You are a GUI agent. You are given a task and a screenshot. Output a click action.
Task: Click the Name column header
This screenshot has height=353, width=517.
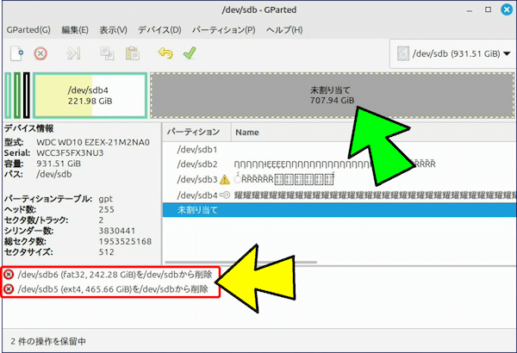pyautogui.click(x=248, y=133)
